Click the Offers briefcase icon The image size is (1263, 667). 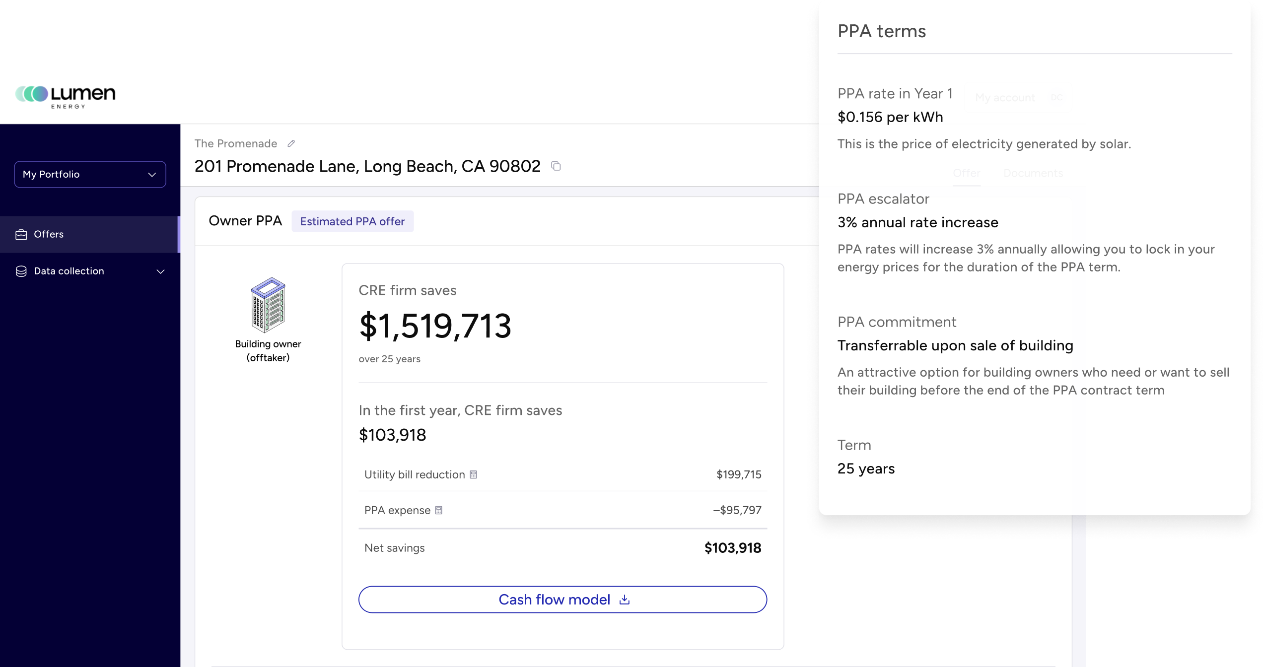tap(21, 234)
